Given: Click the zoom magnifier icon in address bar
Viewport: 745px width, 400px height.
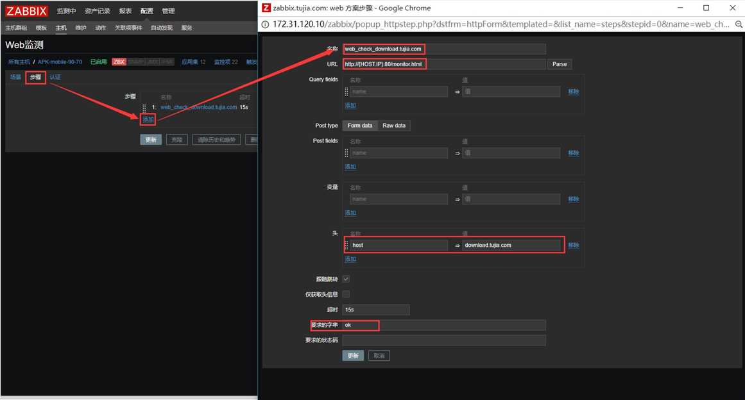Looking at the screenshot, I should pyautogui.click(x=739, y=24).
